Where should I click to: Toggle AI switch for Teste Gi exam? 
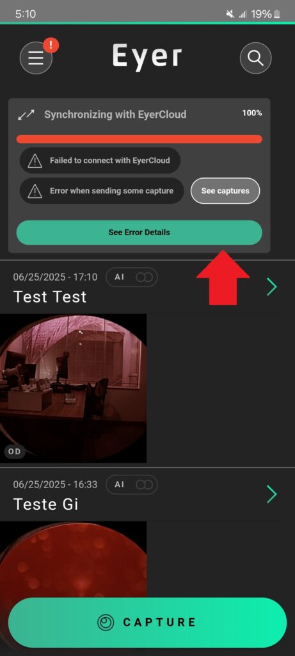click(144, 484)
